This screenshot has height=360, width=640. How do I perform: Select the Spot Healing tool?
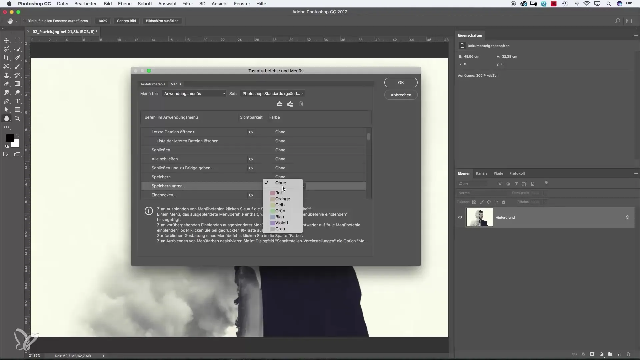[6, 66]
